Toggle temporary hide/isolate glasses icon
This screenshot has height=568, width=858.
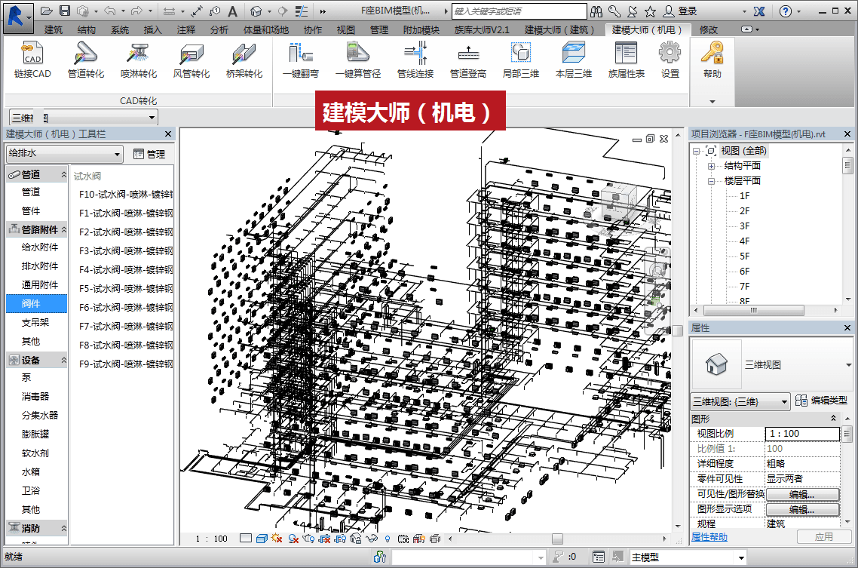[x=372, y=539]
